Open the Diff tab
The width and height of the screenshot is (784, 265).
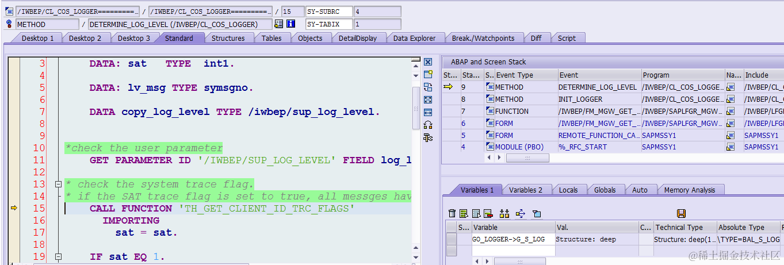pyautogui.click(x=536, y=38)
